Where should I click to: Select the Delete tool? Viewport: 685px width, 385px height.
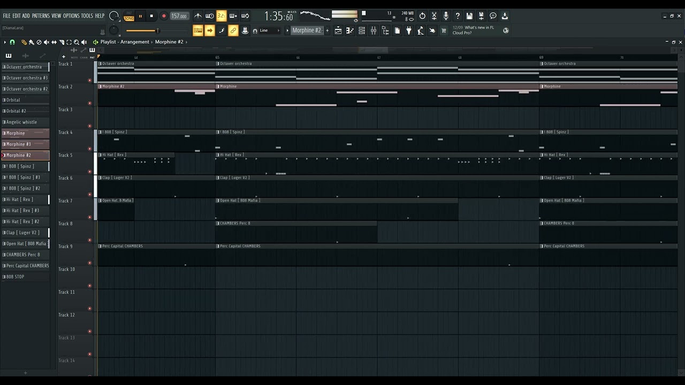(39, 42)
